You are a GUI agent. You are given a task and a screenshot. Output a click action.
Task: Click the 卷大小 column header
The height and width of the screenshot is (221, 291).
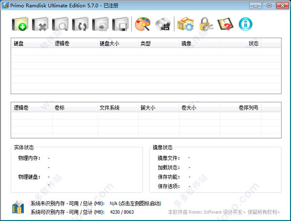(199, 108)
